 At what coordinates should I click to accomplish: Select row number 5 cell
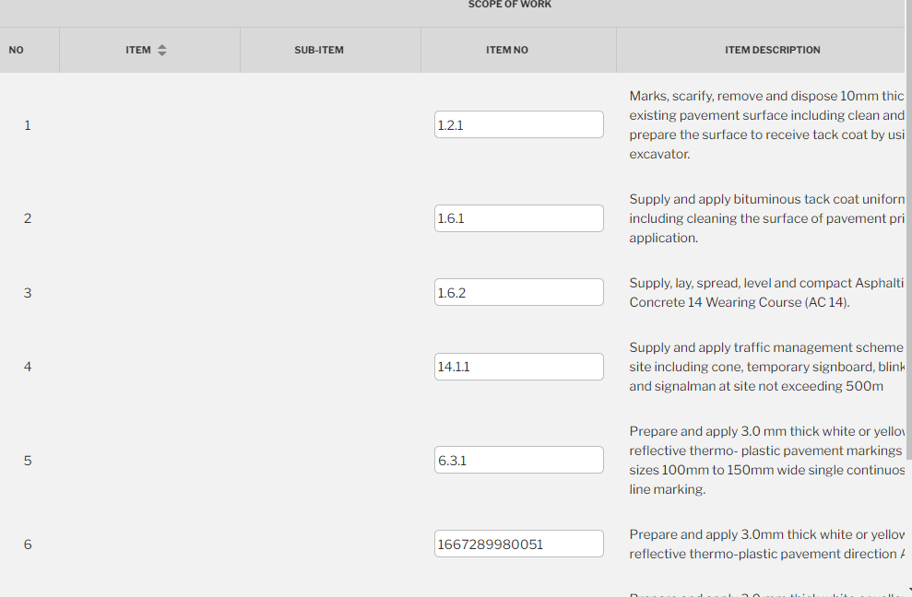pyautogui.click(x=28, y=461)
